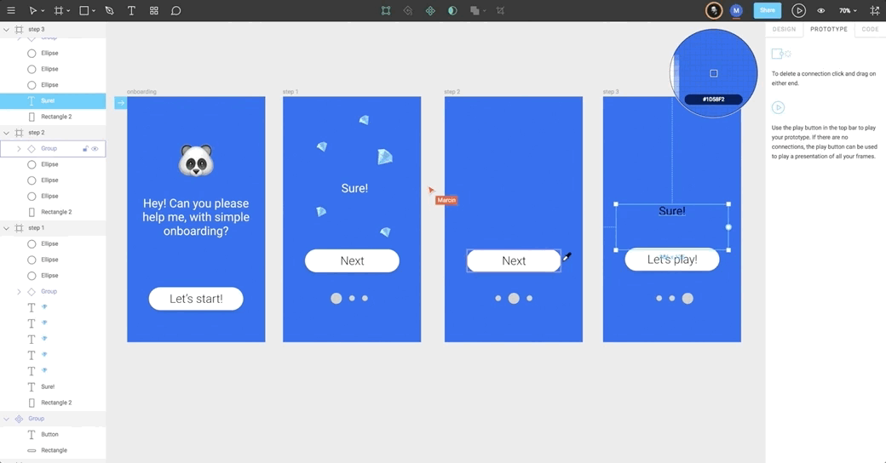Click the step 1 frame icon in layers
Viewport: 886px width, 463px height.
(x=20, y=228)
